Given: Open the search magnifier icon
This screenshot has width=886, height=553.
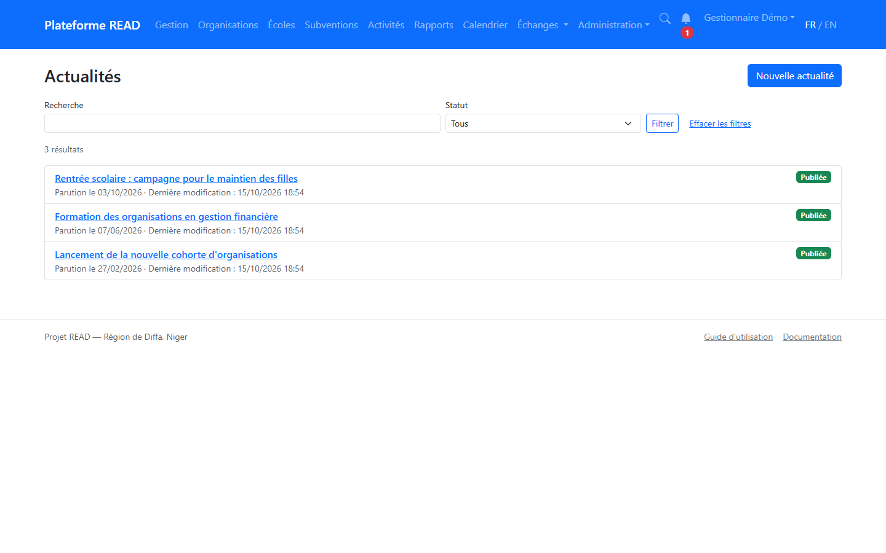Looking at the screenshot, I should click(x=665, y=18).
